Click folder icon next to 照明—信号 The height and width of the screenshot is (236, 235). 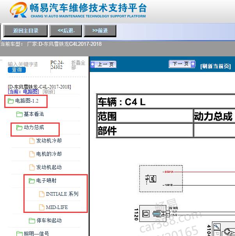pos(20,234)
